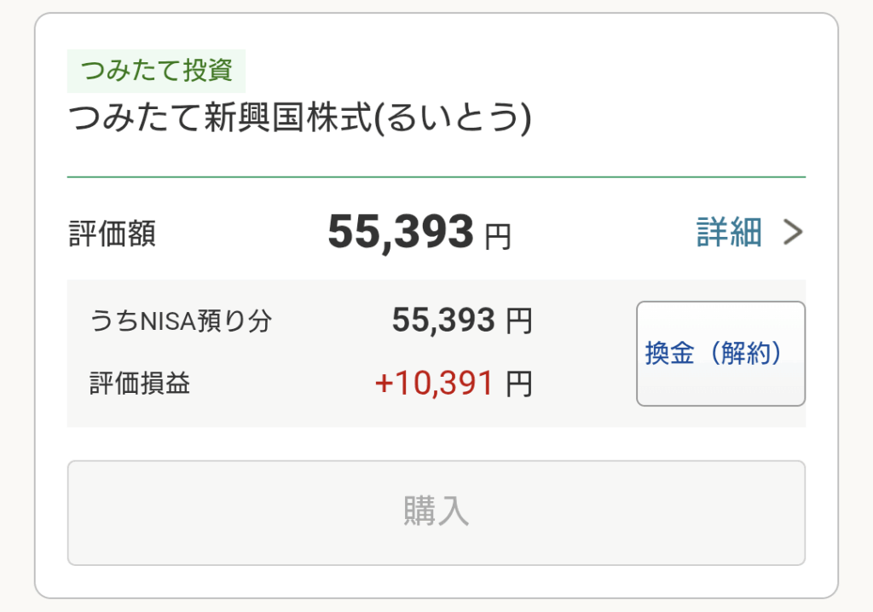The height and width of the screenshot is (612, 873).
Task: Click the large bold 55,393 valuation amount
Action: click(x=401, y=232)
